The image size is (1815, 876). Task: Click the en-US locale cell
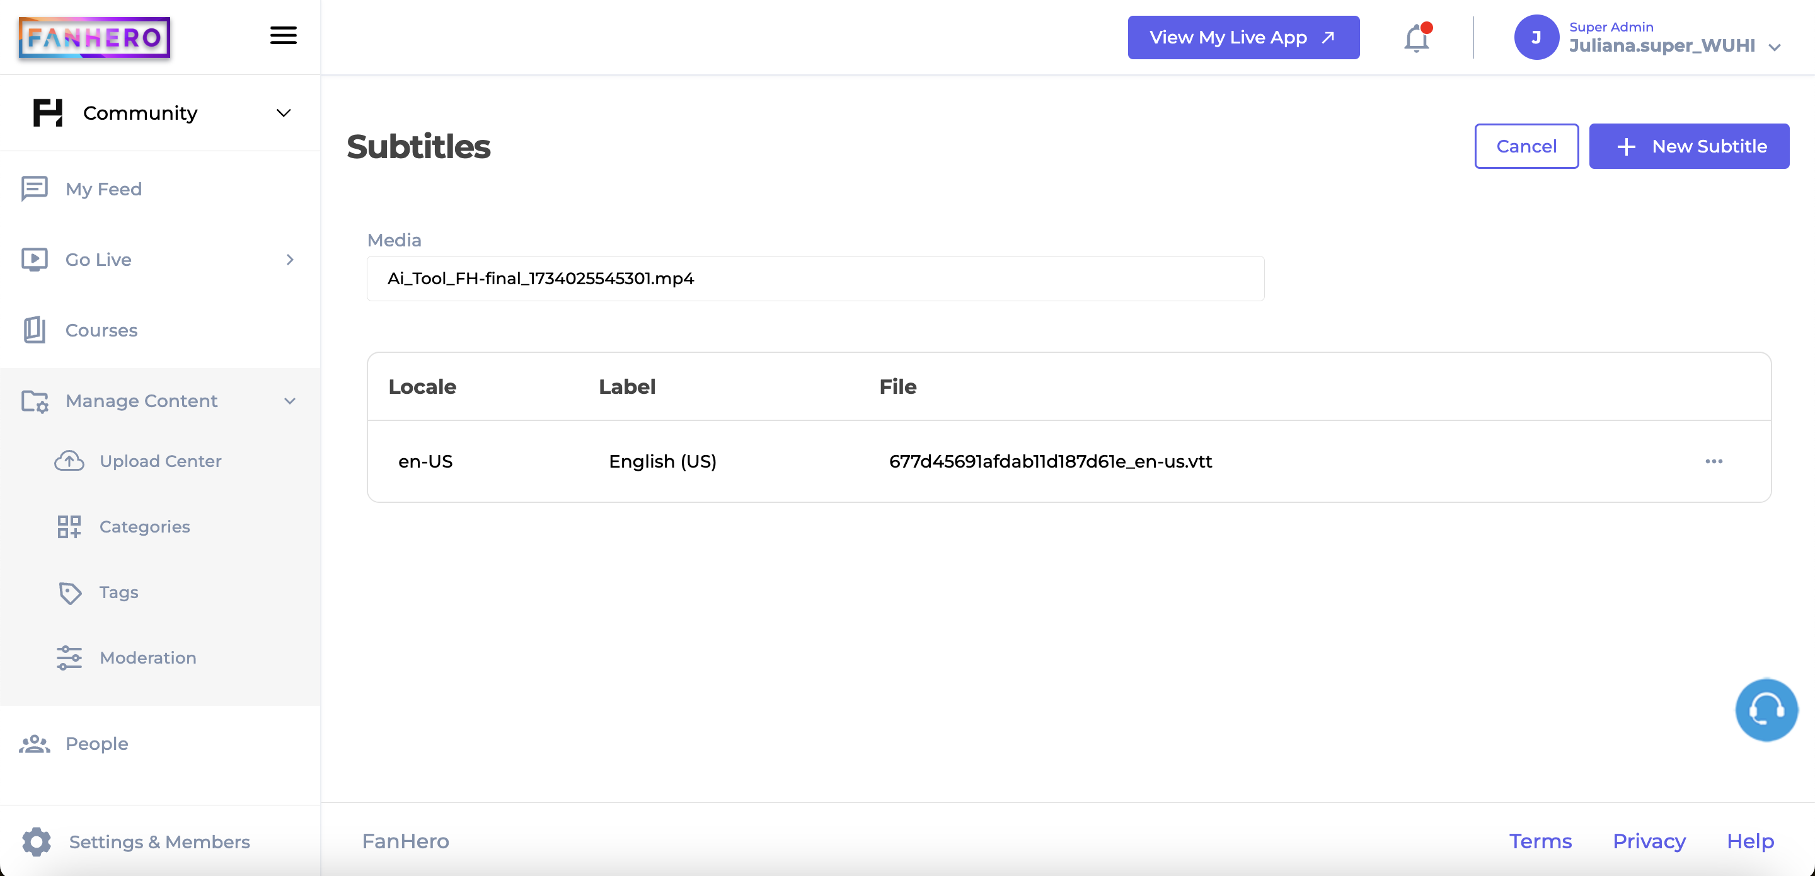click(x=425, y=461)
